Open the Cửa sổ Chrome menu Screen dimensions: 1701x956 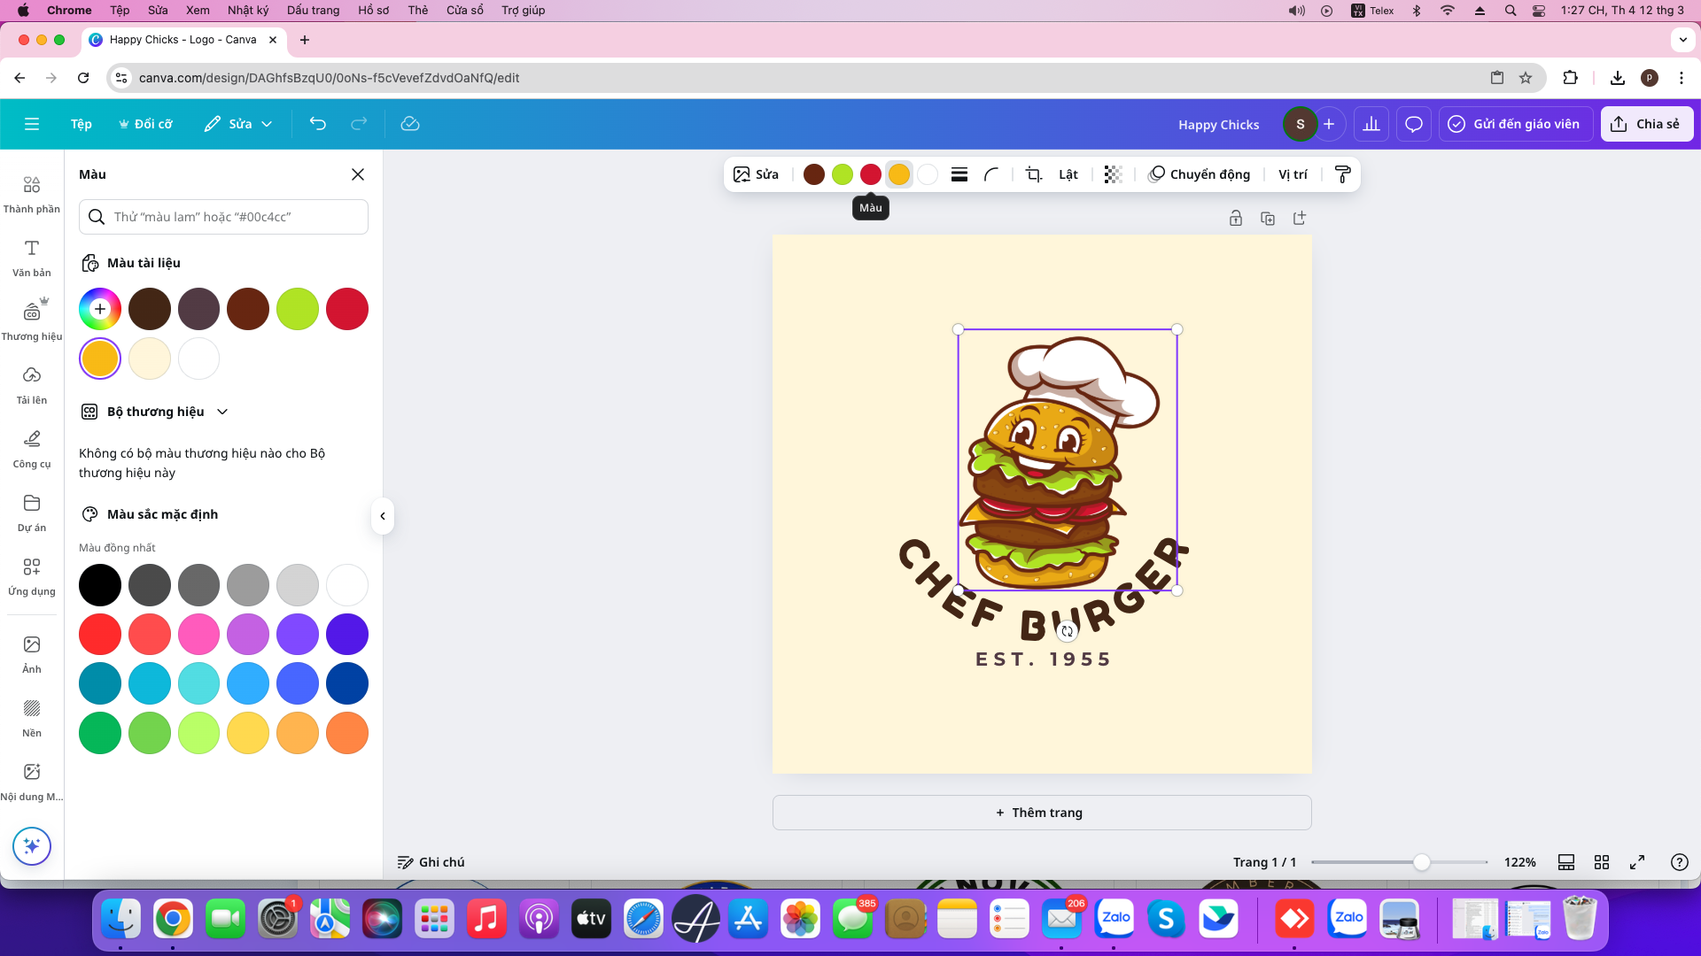coord(465,11)
